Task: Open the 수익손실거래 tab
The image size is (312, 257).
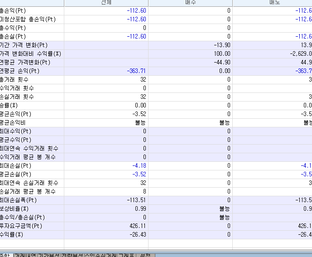Action: pyautogui.click(x=101, y=255)
